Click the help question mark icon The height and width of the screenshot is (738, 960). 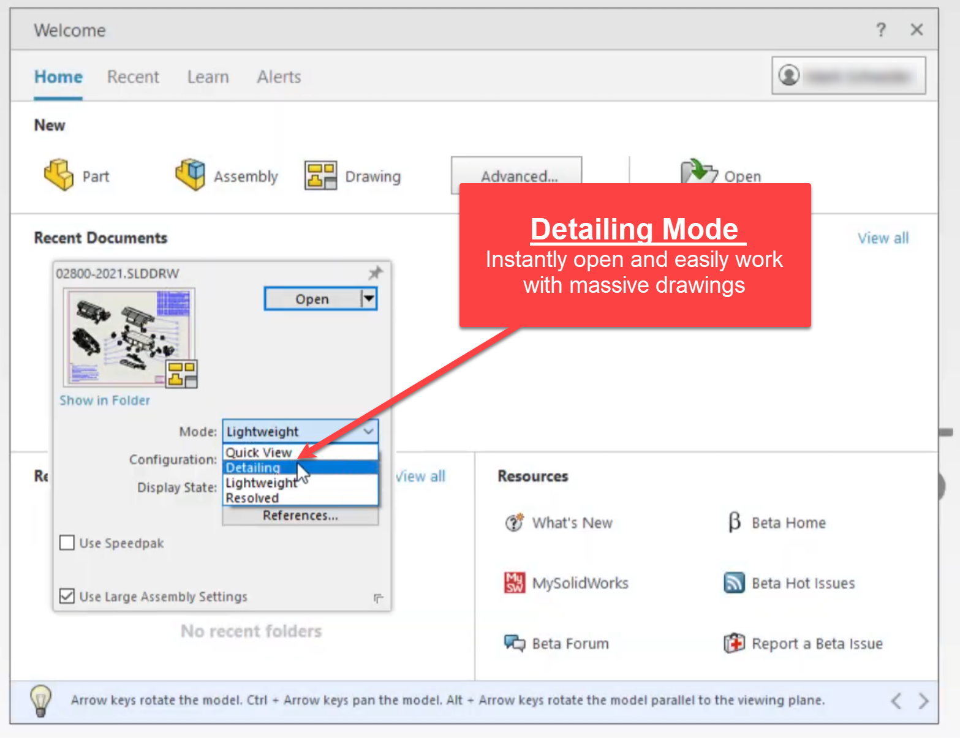coord(881,29)
